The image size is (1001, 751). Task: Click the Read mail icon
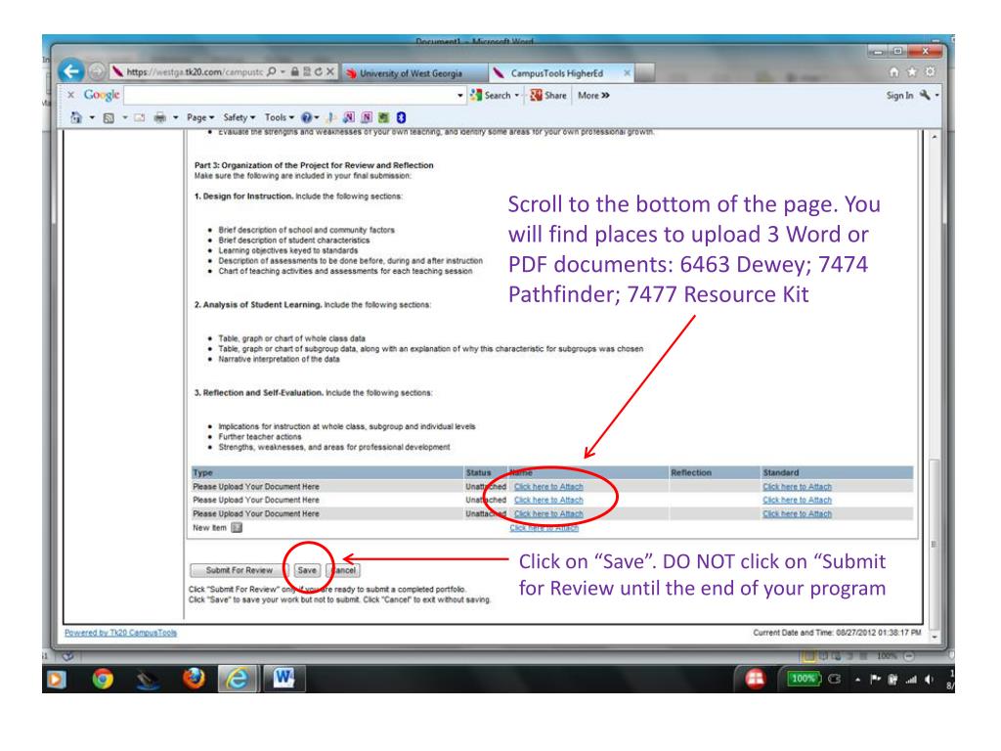point(140,117)
